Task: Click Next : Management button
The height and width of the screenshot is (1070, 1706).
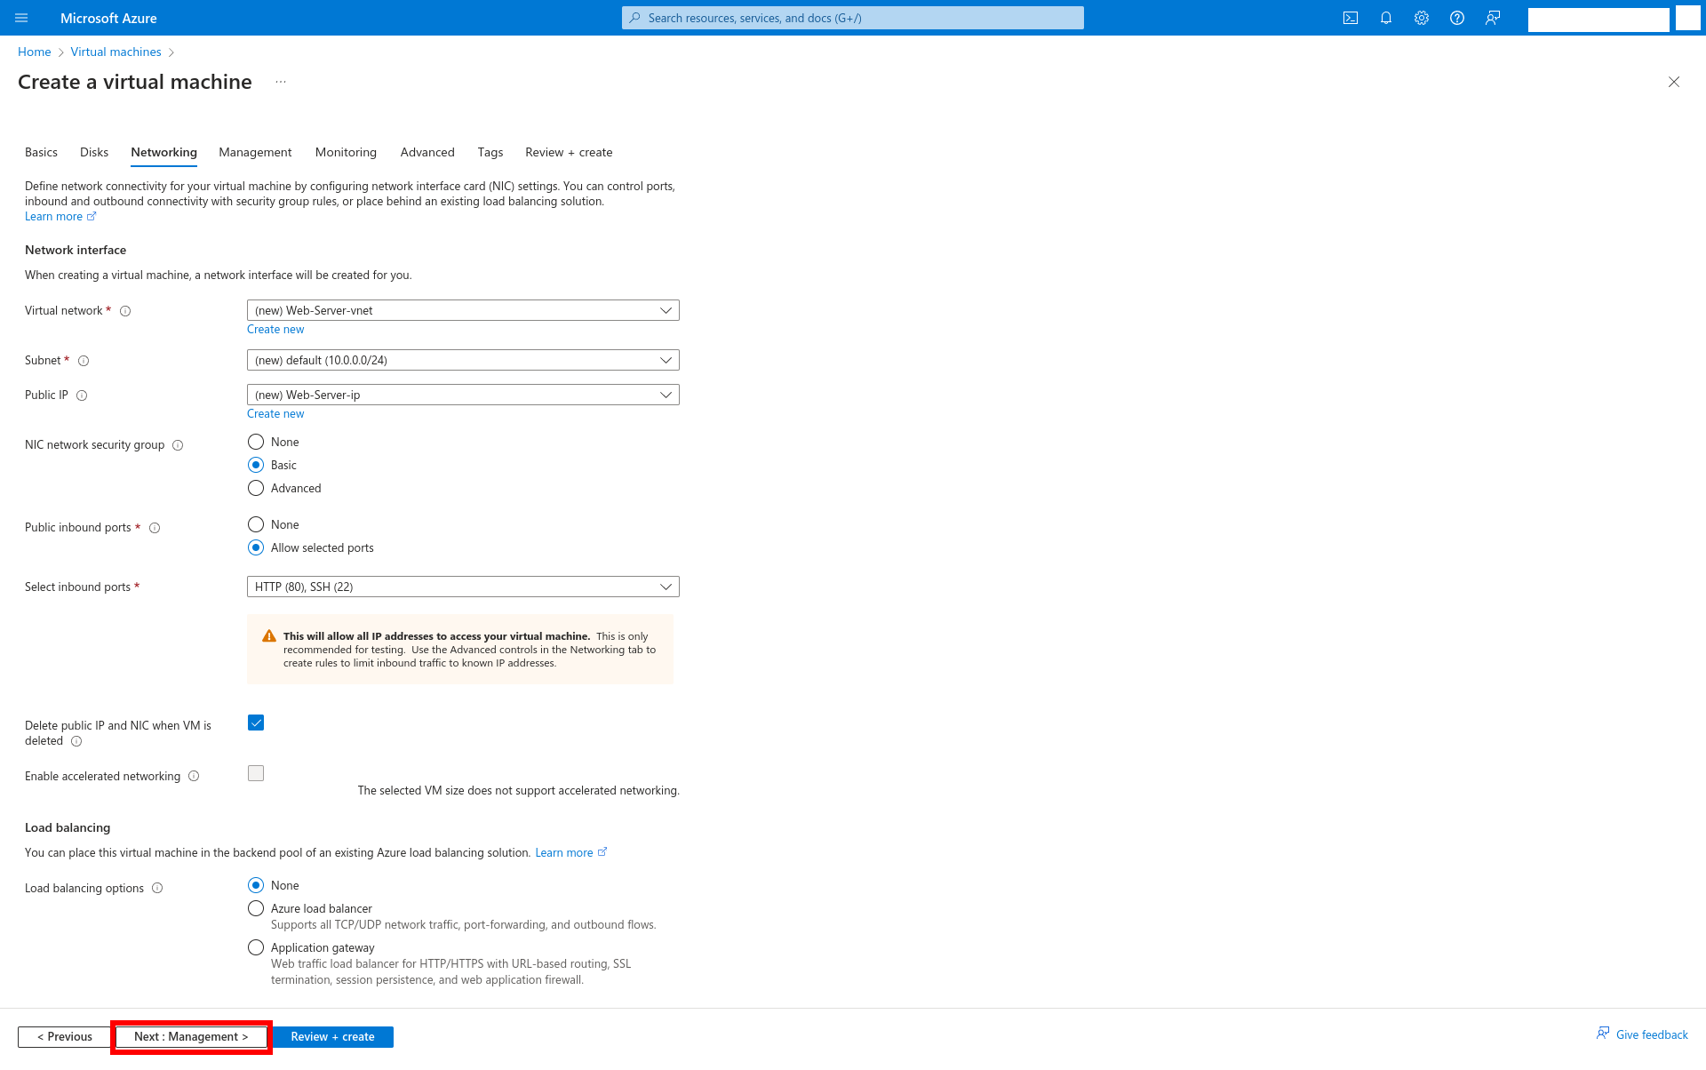Action: click(191, 1036)
